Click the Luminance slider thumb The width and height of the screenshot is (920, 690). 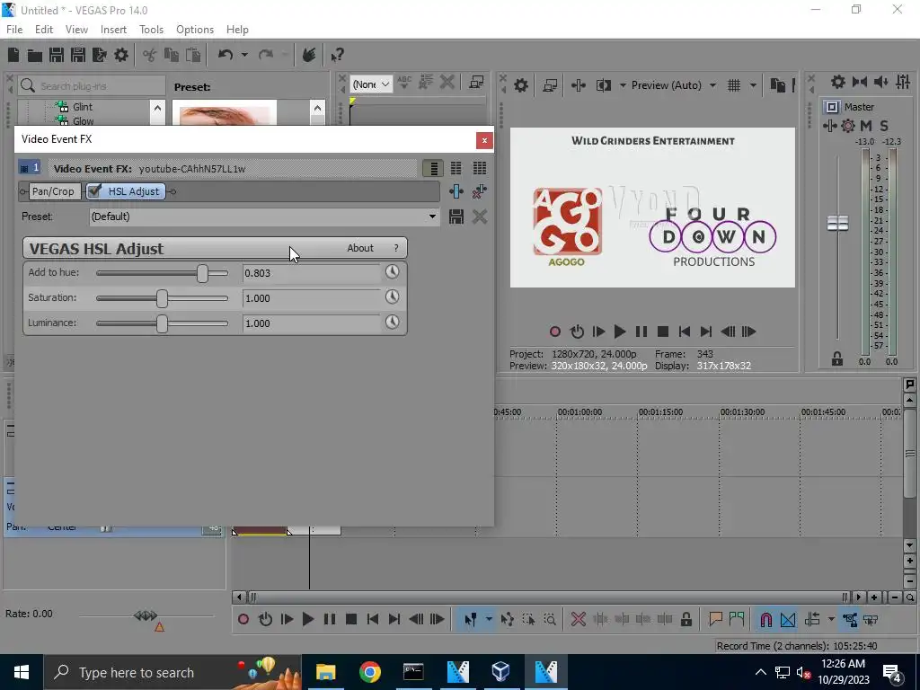[162, 323]
